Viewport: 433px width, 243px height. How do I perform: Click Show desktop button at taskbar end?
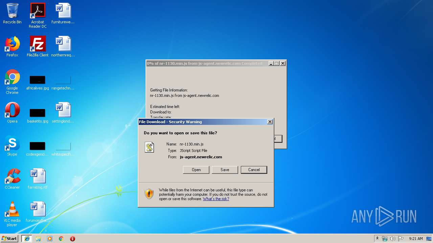(x=430, y=239)
